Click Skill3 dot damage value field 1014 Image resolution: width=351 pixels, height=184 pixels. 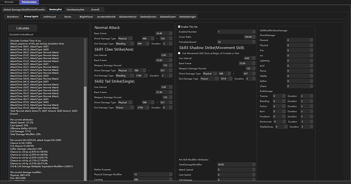(226, 79)
